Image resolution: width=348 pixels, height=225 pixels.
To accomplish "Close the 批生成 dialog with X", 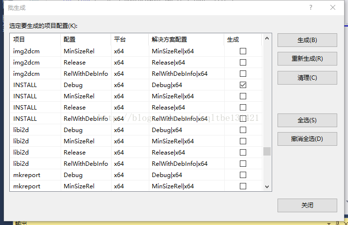I will click(x=333, y=7).
